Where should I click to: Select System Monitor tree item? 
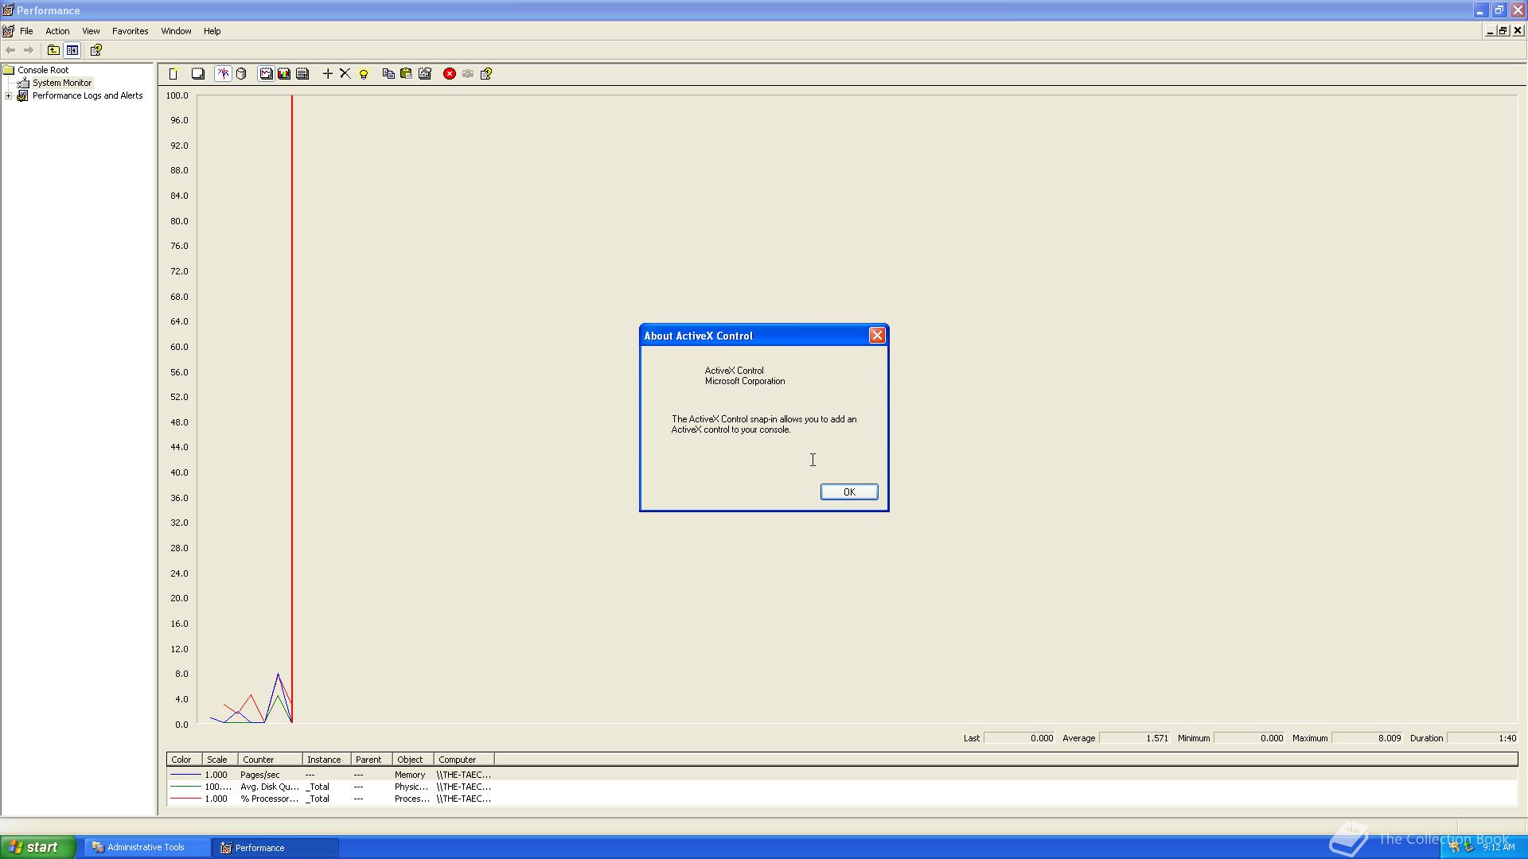(x=62, y=83)
